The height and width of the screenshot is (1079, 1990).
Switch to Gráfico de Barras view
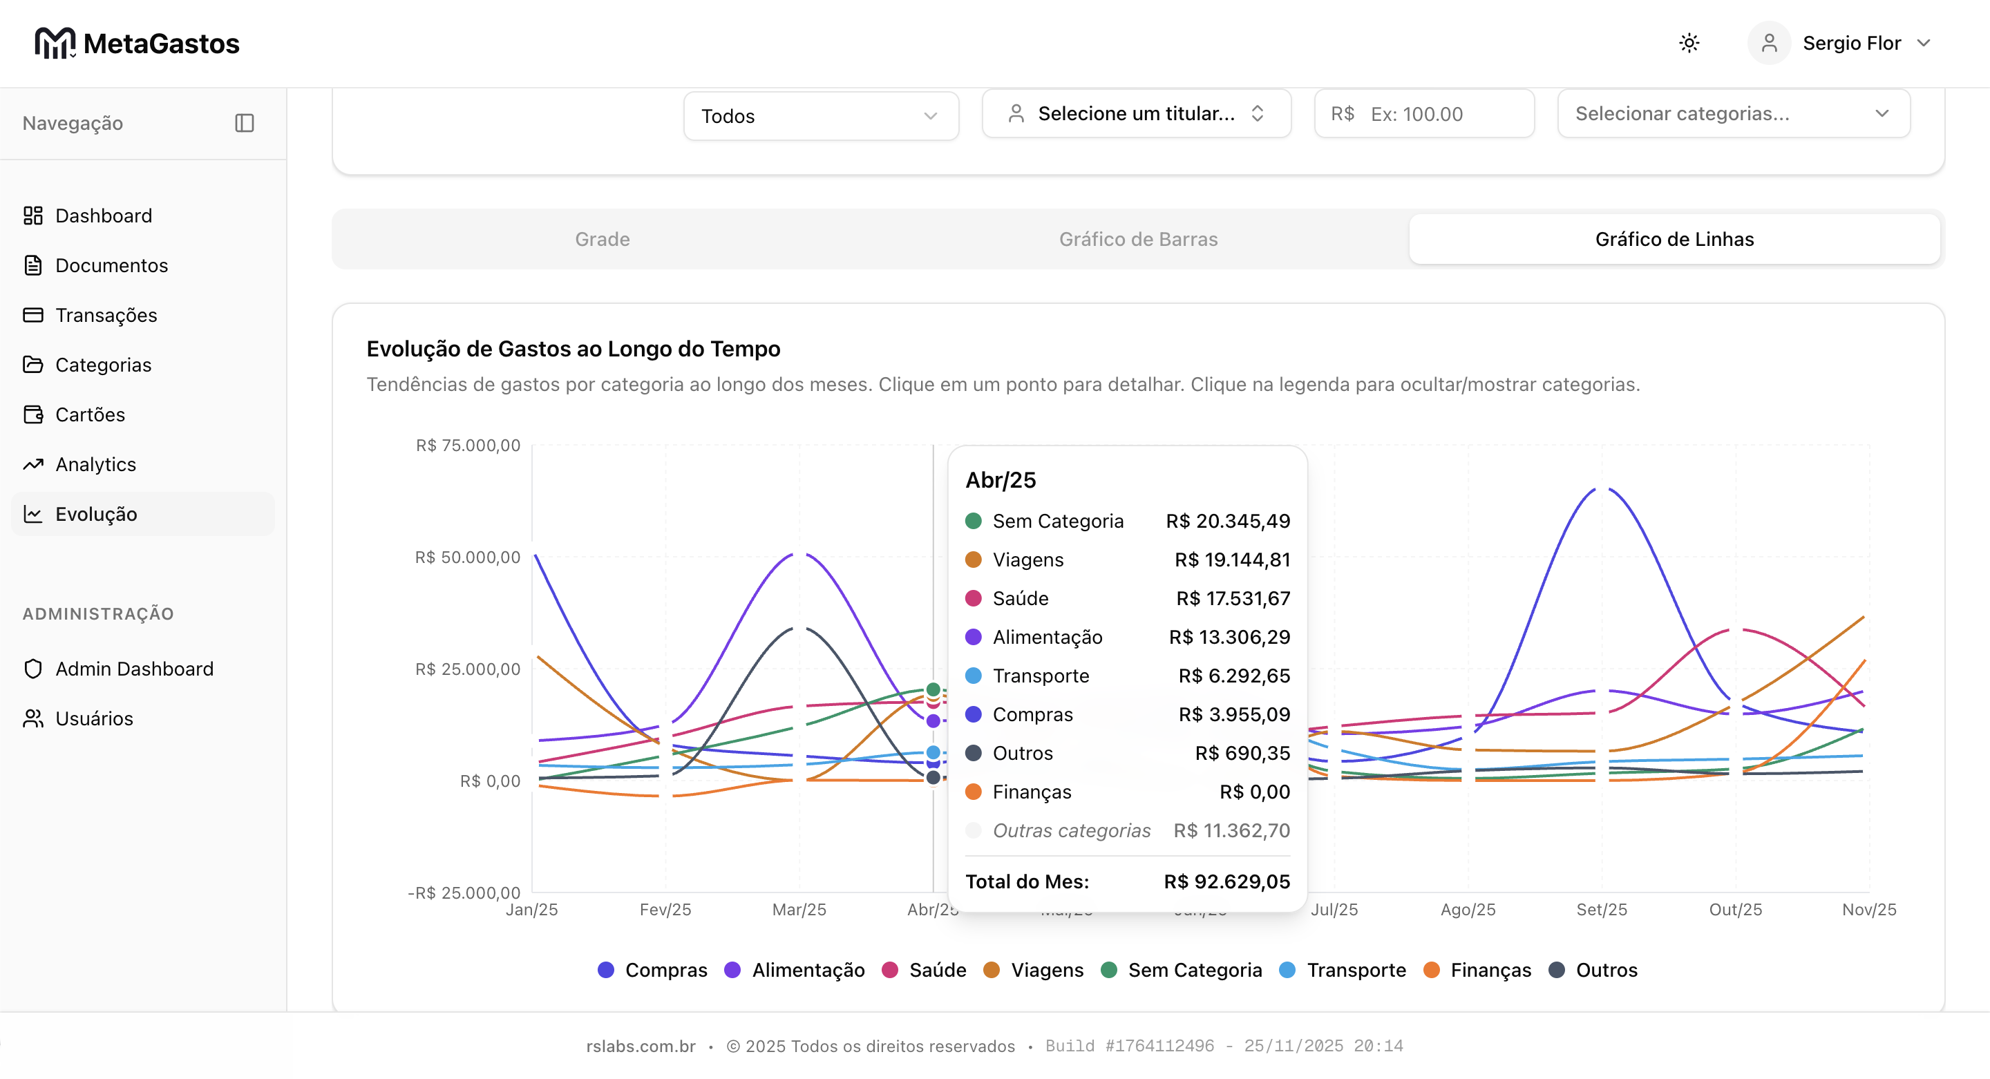click(x=1137, y=238)
